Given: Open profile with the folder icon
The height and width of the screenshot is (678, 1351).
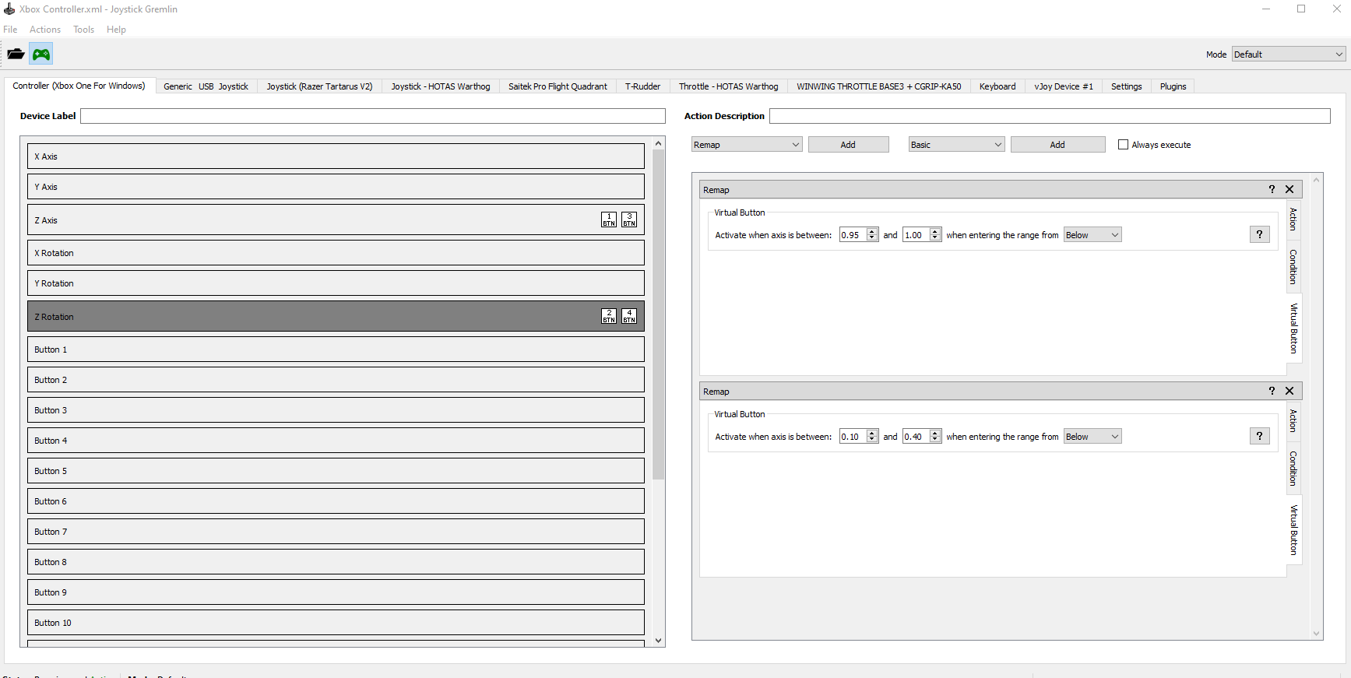Looking at the screenshot, I should click(16, 54).
